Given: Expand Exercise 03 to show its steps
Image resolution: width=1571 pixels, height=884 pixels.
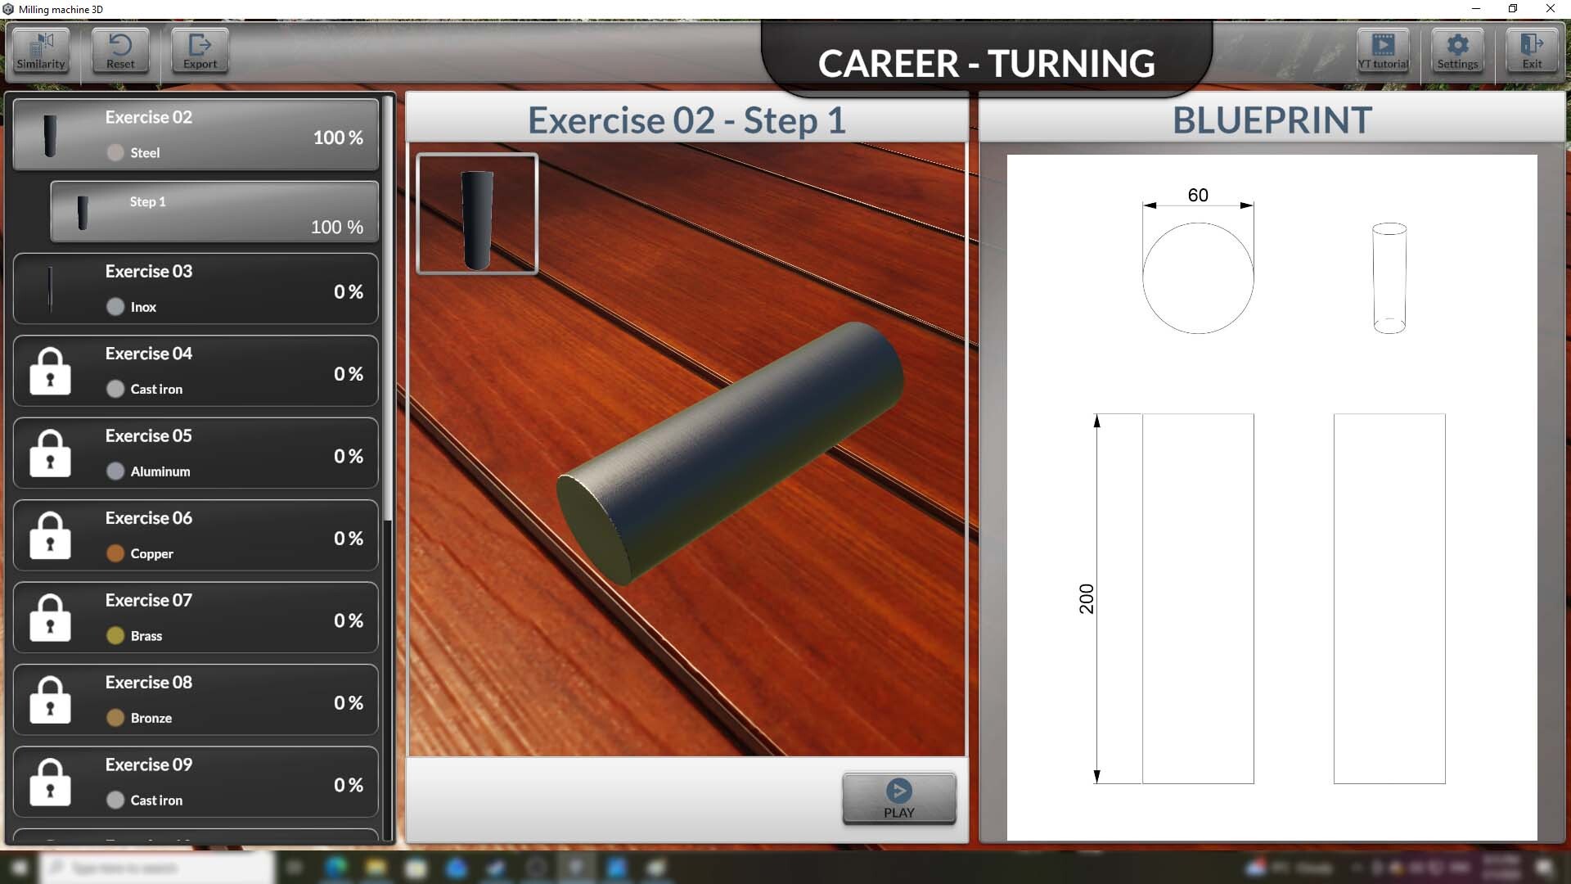Looking at the screenshot, I should click(196, 288).
